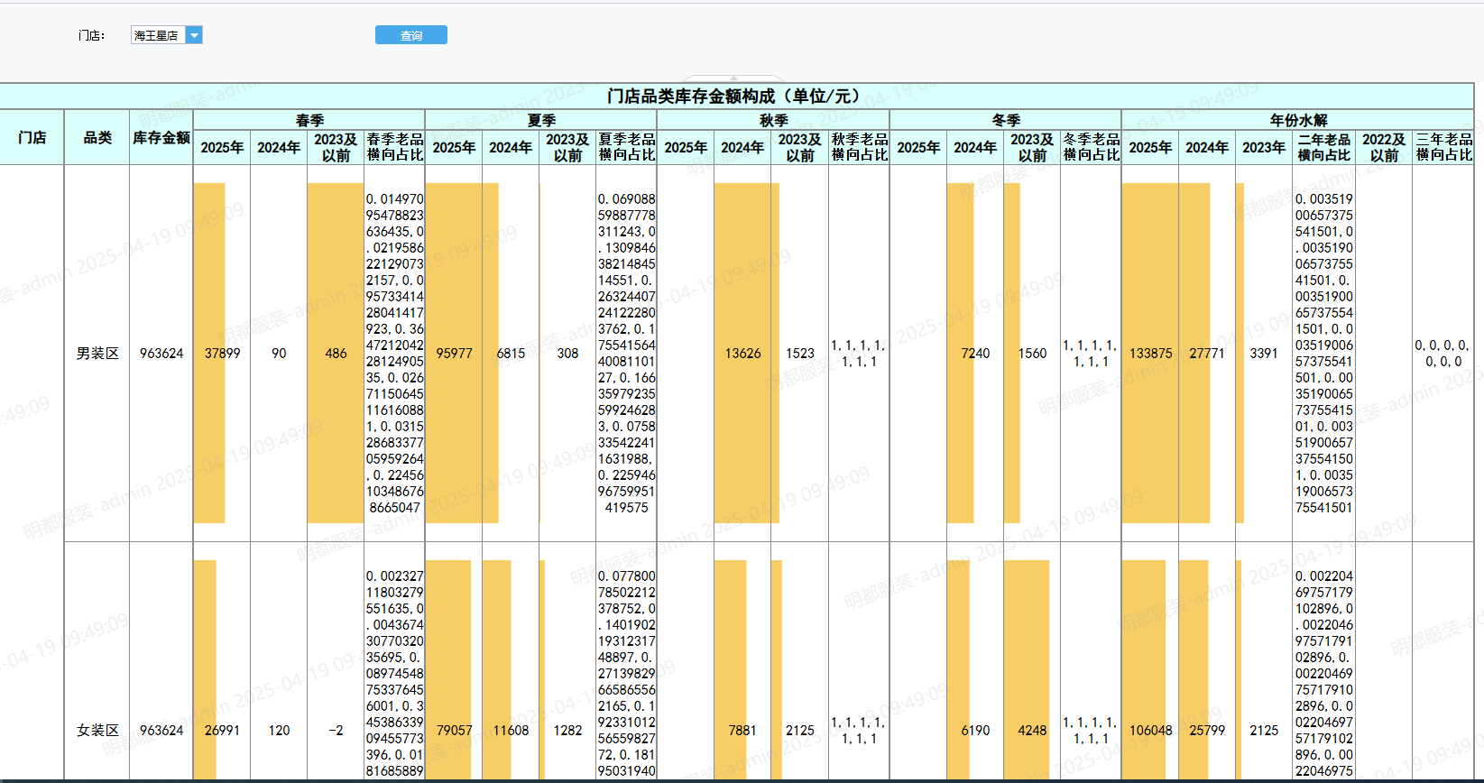Viewport: 1484px width, 783px height.
Task: Click the 2023年 header under 年份水解
Action: [x=1264, y=147]
